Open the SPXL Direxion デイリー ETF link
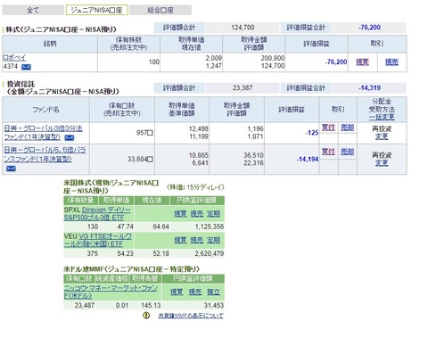Screen dimensions: 428x346 coord(97,213)
